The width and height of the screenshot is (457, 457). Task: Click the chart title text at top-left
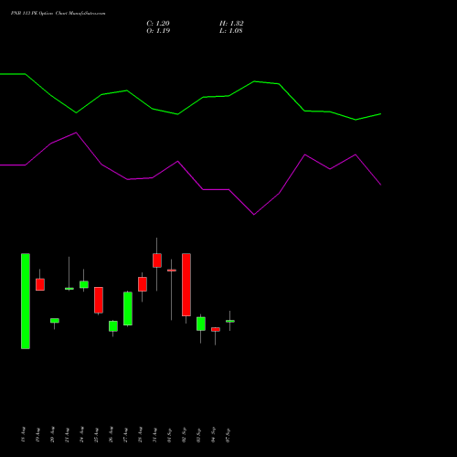coord(58,14)
